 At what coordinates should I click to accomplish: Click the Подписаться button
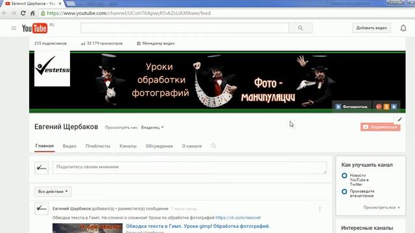pos(381,127)
